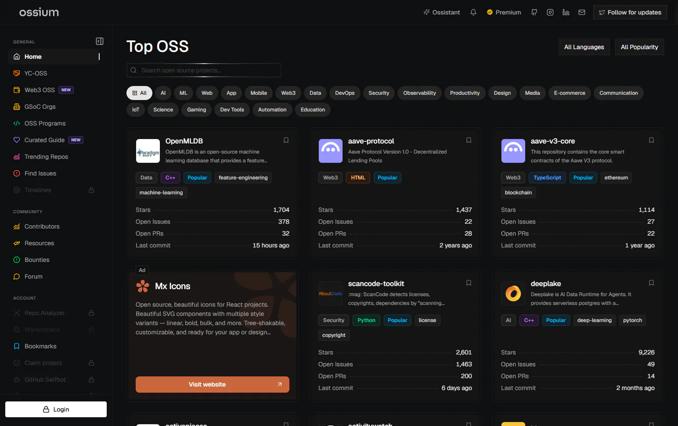678x426 pixels.
Task: Bookmark the aave-protocol project
Action: point(469,140)
